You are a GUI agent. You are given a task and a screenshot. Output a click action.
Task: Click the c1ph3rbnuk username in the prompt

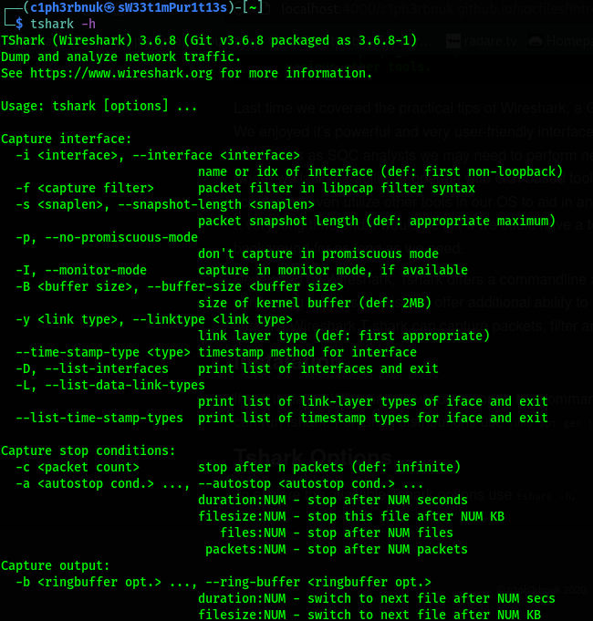point(67,5)
